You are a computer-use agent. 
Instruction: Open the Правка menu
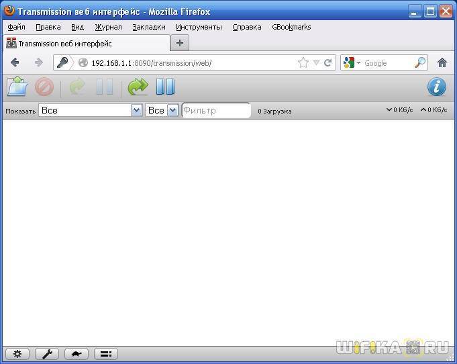point(48,27)
